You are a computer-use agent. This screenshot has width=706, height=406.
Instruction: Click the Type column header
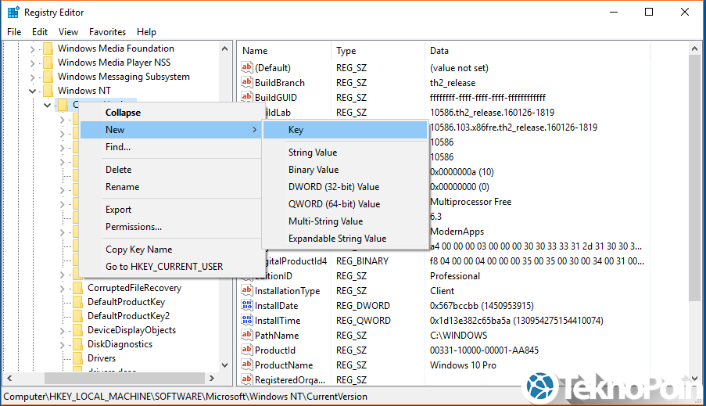[378, 51]
